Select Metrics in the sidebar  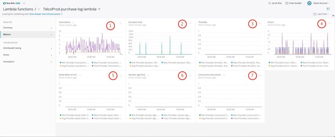pyautogui.click(x=28, y=34)
